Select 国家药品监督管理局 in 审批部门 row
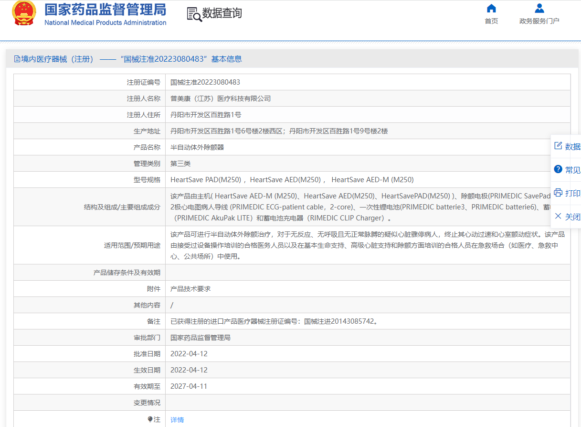Screen dimensions: 581x427 [x=201, y=338]
